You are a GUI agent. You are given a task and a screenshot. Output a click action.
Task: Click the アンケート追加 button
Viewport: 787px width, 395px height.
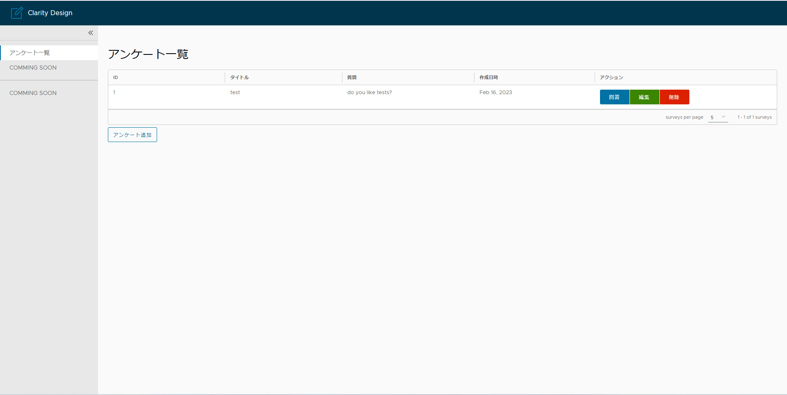132,135
